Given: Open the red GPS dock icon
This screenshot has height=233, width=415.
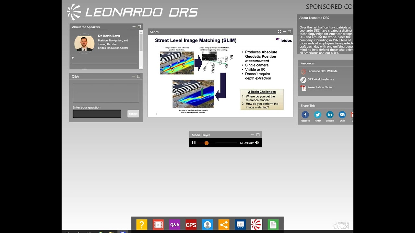Looking at the screenshot, I should coord(191,225).
